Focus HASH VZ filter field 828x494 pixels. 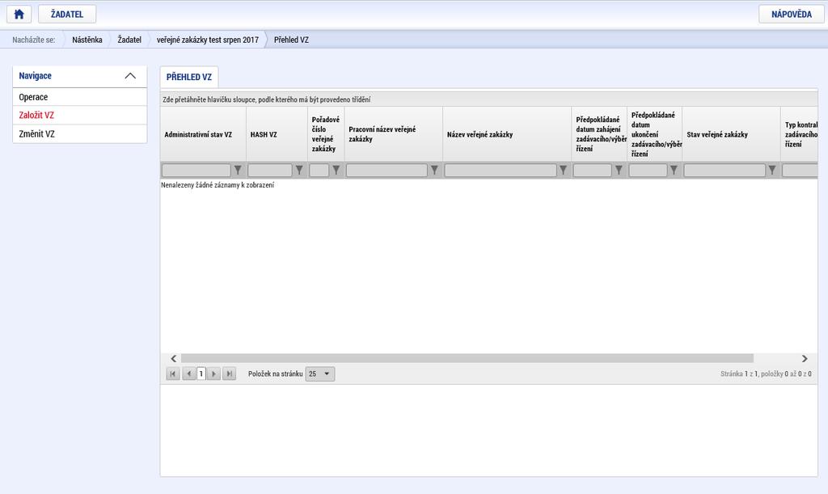point(270,170)
